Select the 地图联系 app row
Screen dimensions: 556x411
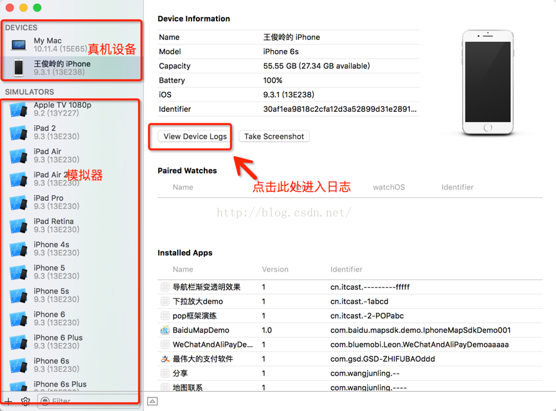pos(350,387)
